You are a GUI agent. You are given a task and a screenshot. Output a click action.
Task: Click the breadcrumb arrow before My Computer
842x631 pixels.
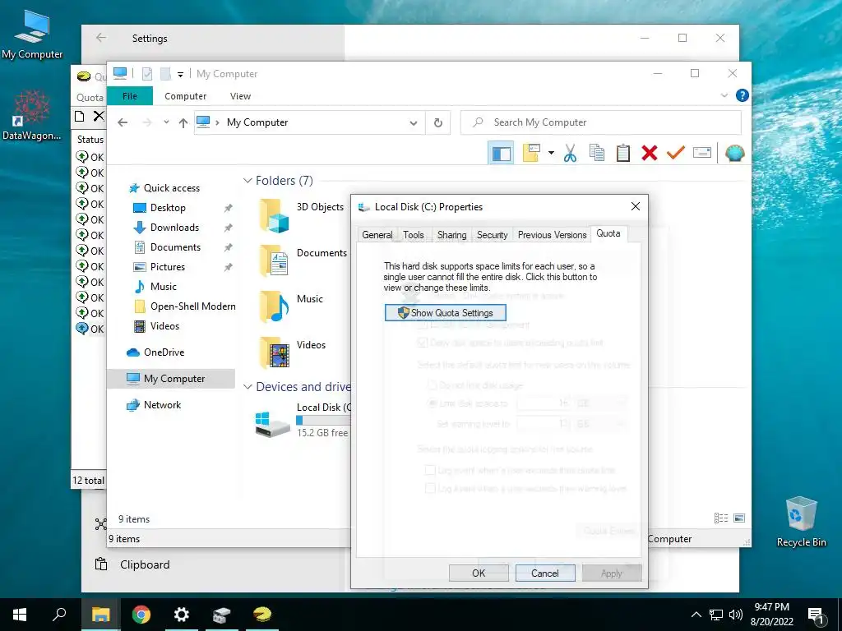(217, 123)
